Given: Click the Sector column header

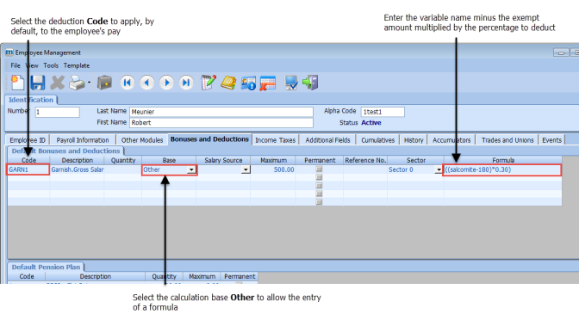Looking at the screenshot, I should pyautogui.click(x=416, y=160).
